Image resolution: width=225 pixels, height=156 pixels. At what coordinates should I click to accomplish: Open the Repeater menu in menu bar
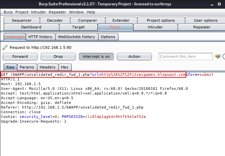[57, 12]
